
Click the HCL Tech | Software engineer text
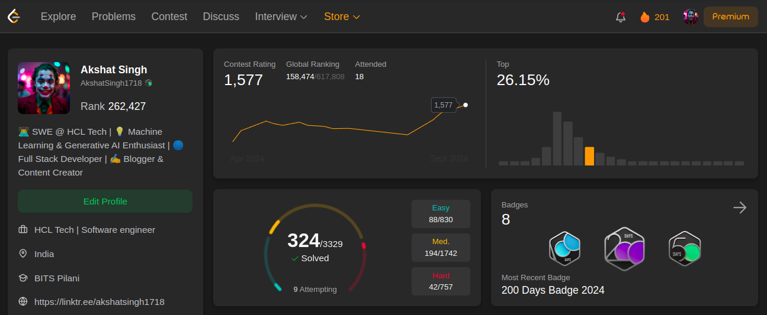(95, 230)
